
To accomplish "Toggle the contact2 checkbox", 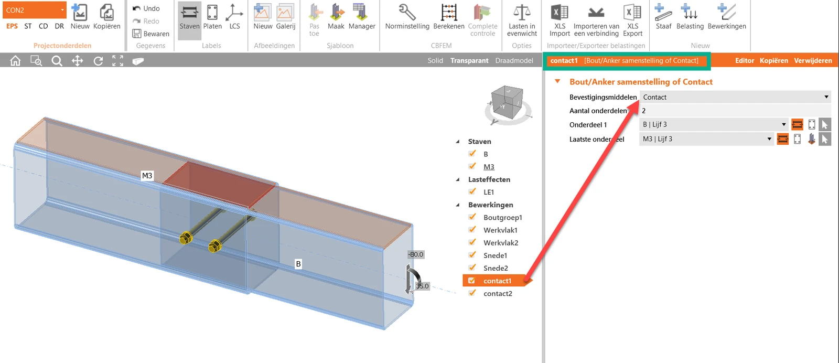I will 472,293.
